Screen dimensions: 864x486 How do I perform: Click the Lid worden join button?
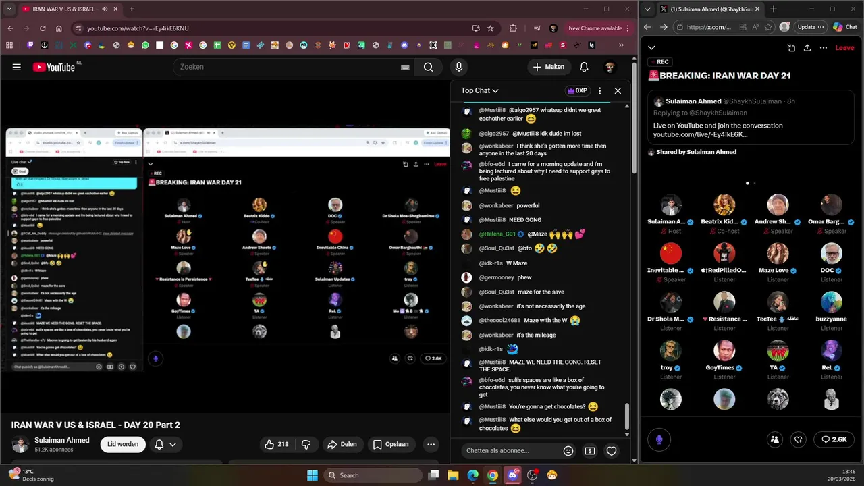123,444
